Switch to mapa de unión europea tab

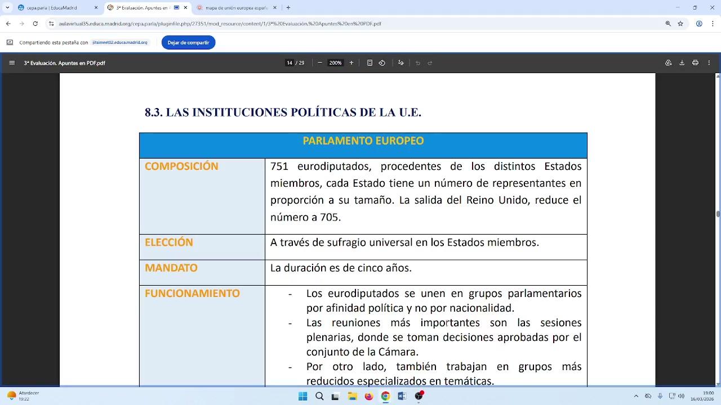pos(237,8)
